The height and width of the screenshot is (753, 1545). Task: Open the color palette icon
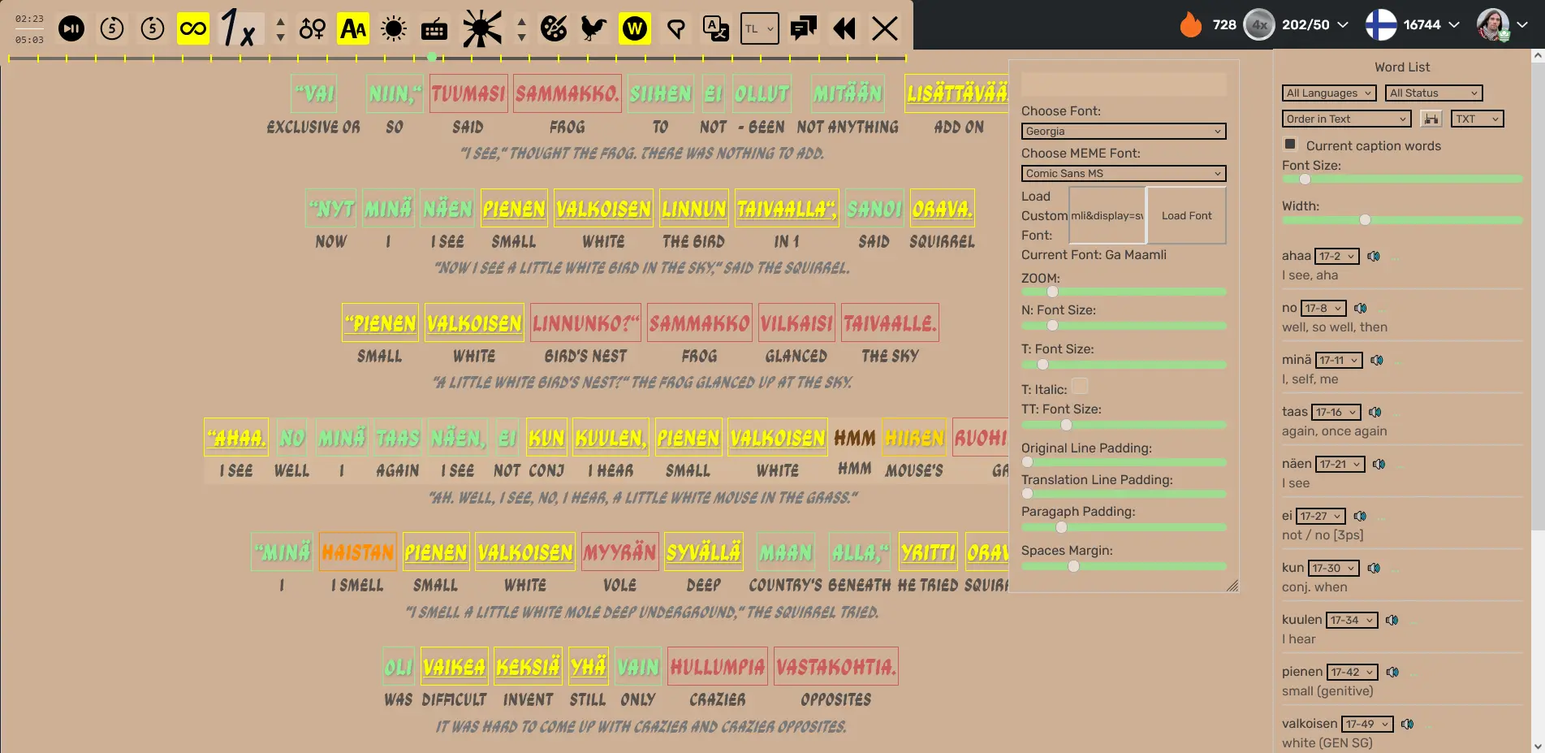click(554, 29)
